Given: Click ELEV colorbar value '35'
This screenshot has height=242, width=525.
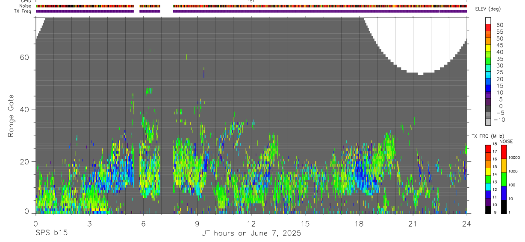Looking at the screenshot, I should click(x=500, y=59).
